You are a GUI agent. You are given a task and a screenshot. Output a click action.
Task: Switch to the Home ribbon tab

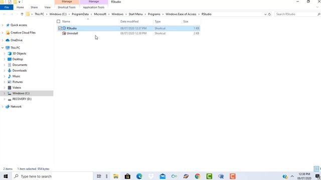[x=20, y=7]
